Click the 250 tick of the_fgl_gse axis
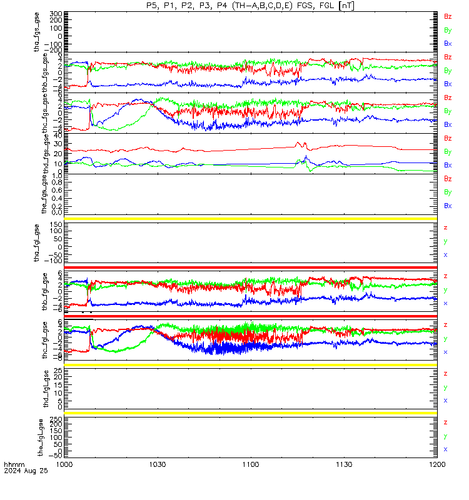The width and height of the screenshot is (469, 500). [56, 419]
